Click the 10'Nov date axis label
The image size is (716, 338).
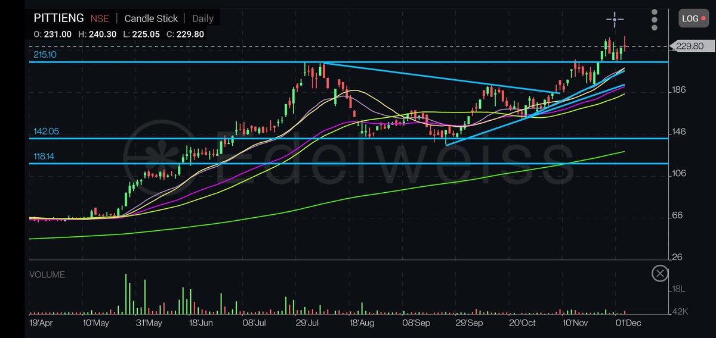click(x=574, y=323)
